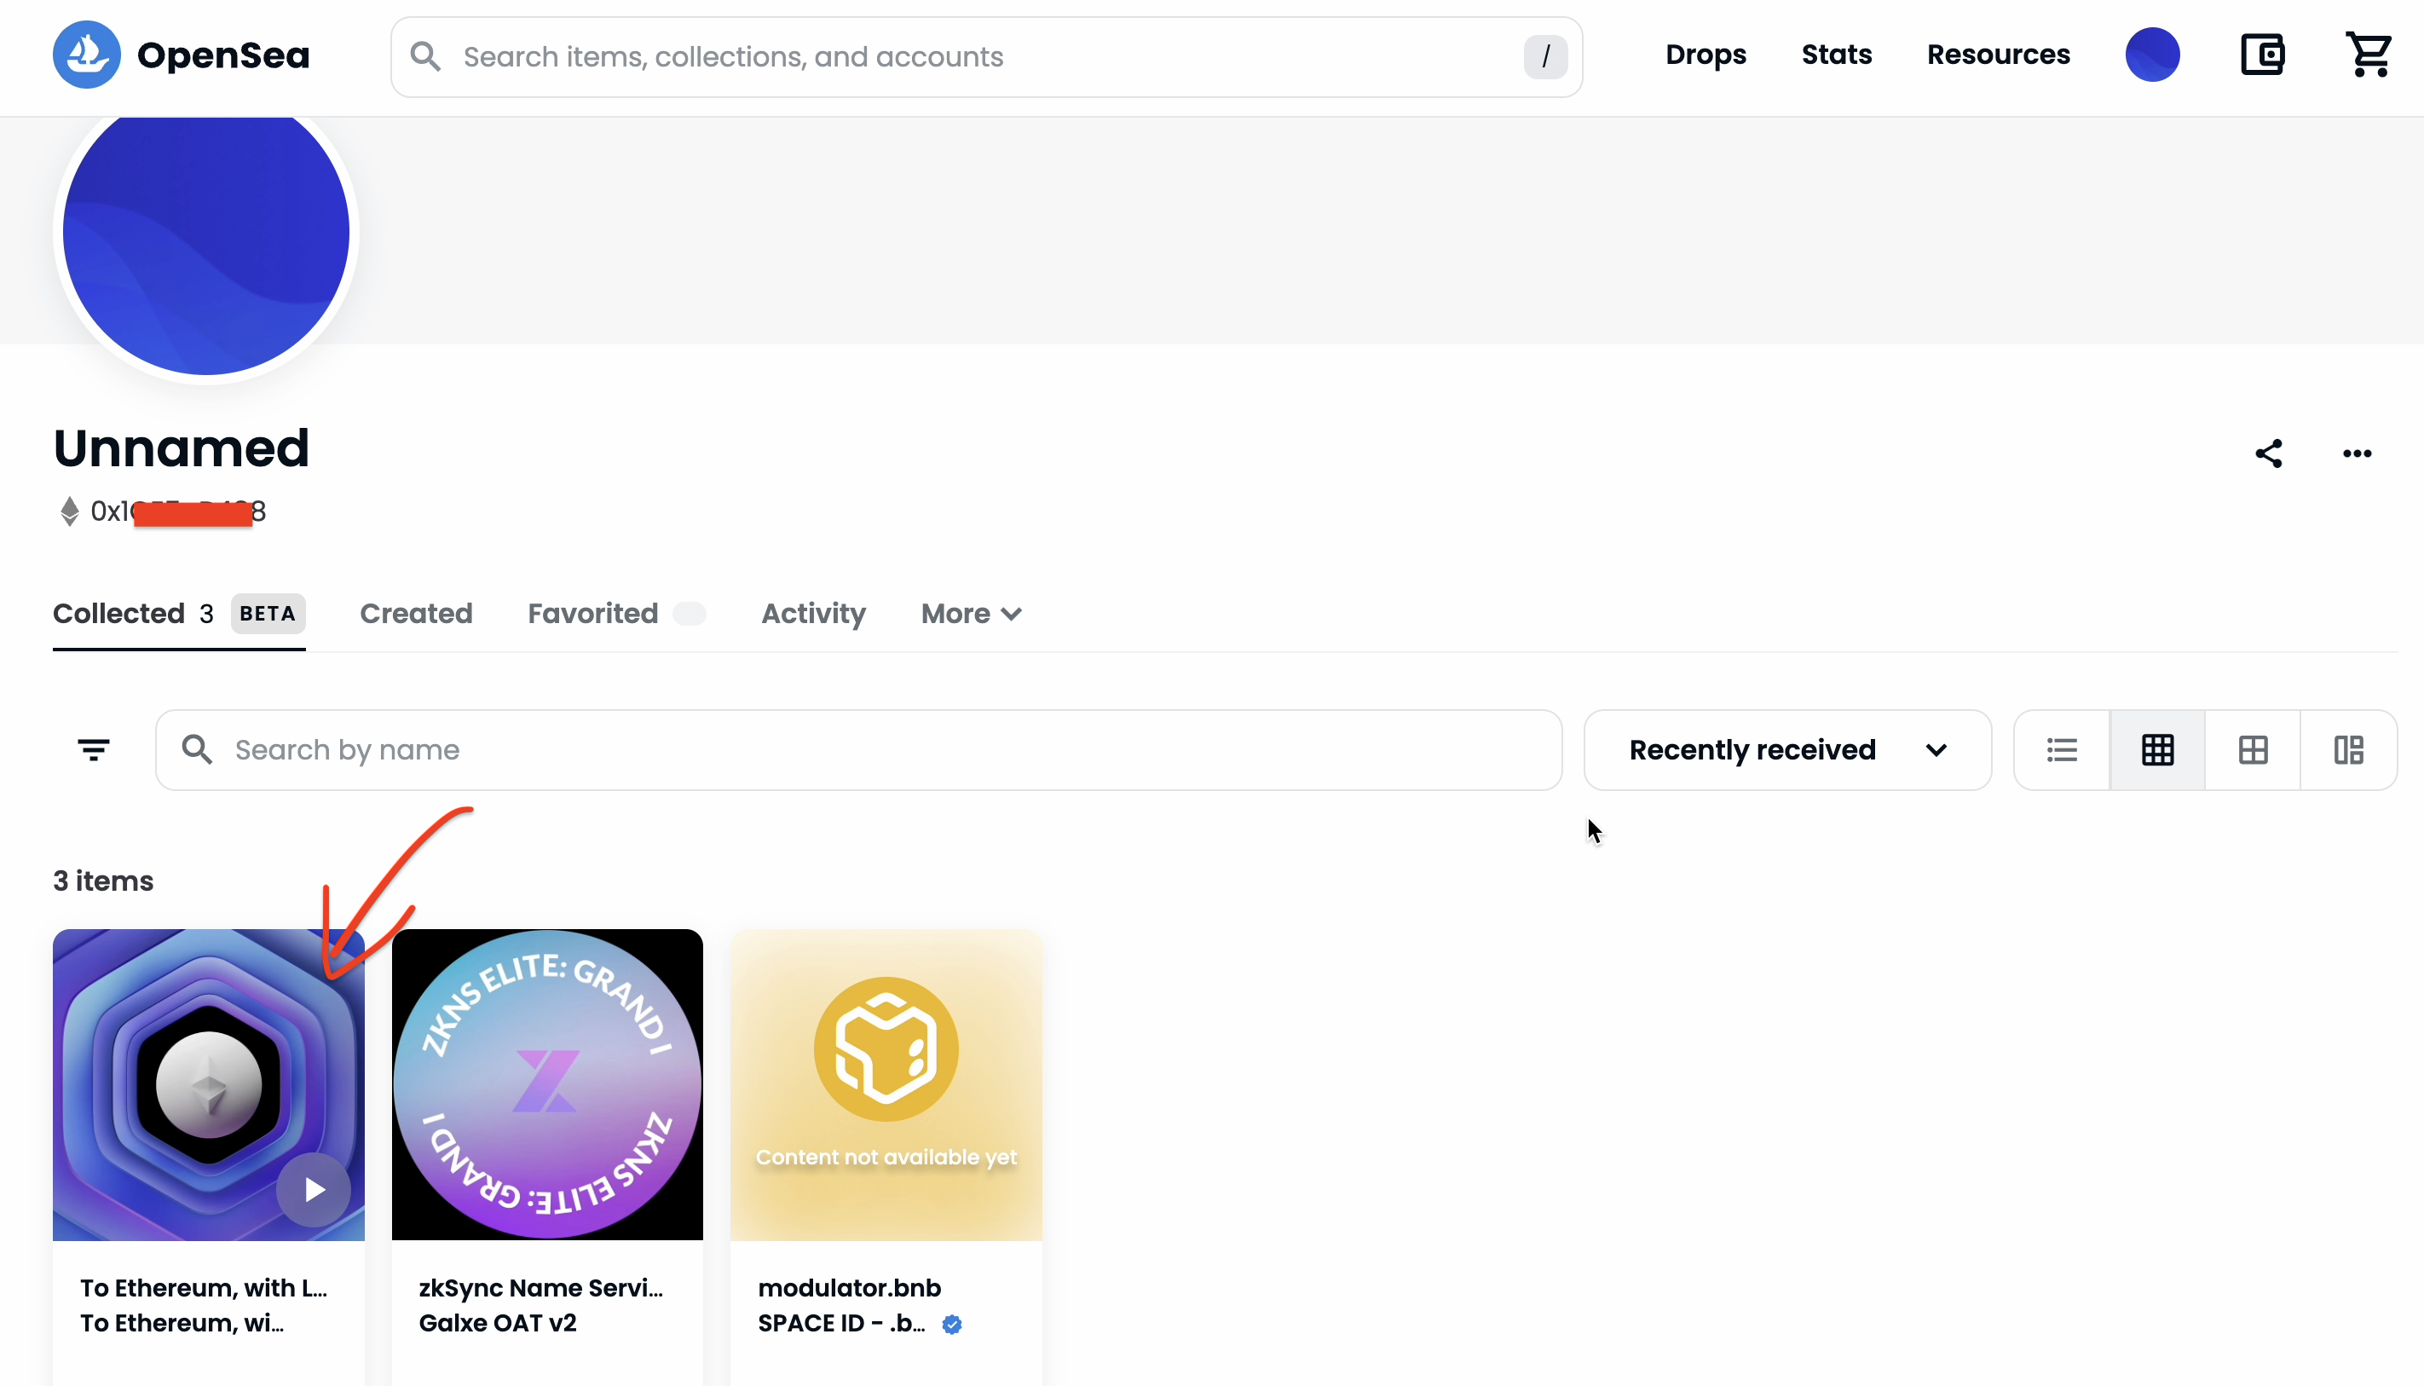Switch to list view layout
This screenshot has height=1386, width=2424.
pyautogui.click(x=2063, y=750)
